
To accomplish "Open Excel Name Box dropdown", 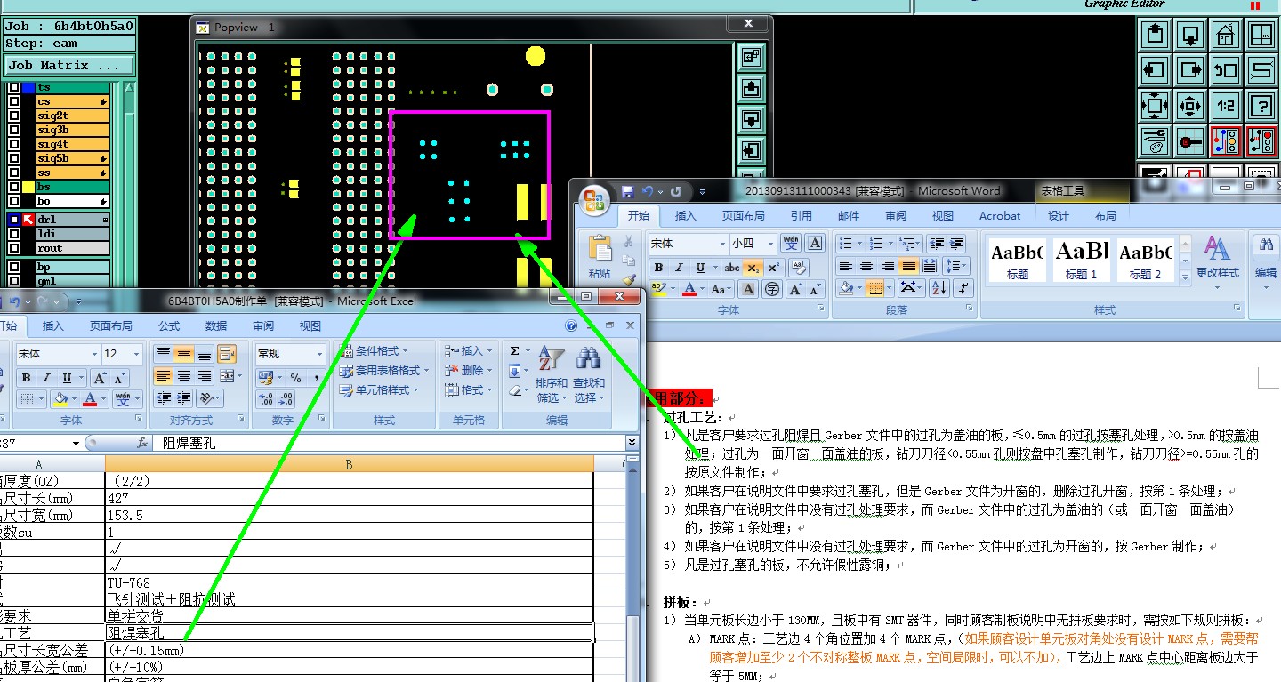I will (76, 443).
